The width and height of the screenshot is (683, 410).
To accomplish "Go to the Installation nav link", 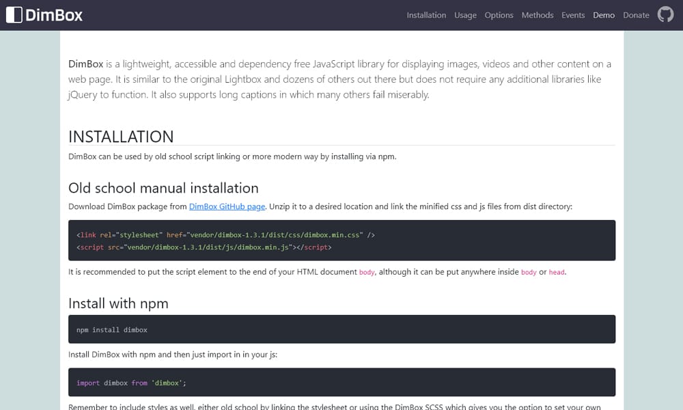I will 426,15.
